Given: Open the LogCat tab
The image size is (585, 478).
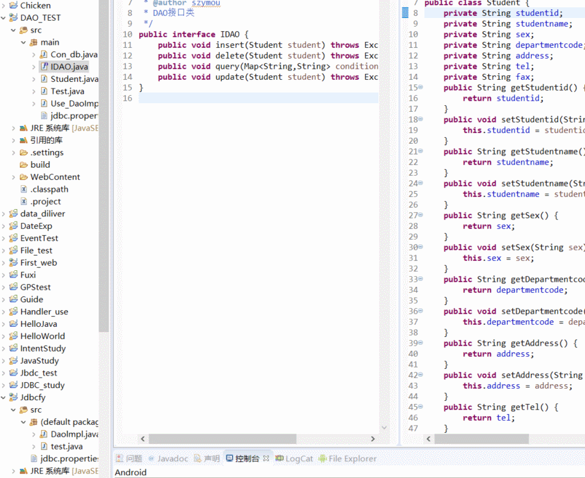Looking at the screenshot, I should click(294, 459).
